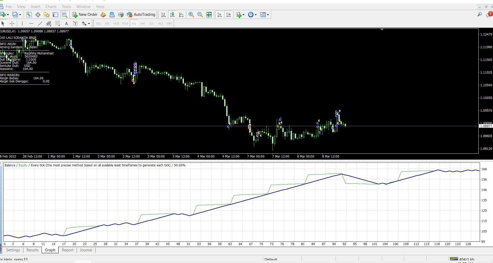The image size is (493, 263).
Task: Click the Arrows objects icon
Action: [x=84, y=24]
